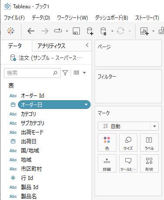Viewport: 164px width, 200px height.
Task: Open the Color card in Marks
Action: [x=107, y=142]
